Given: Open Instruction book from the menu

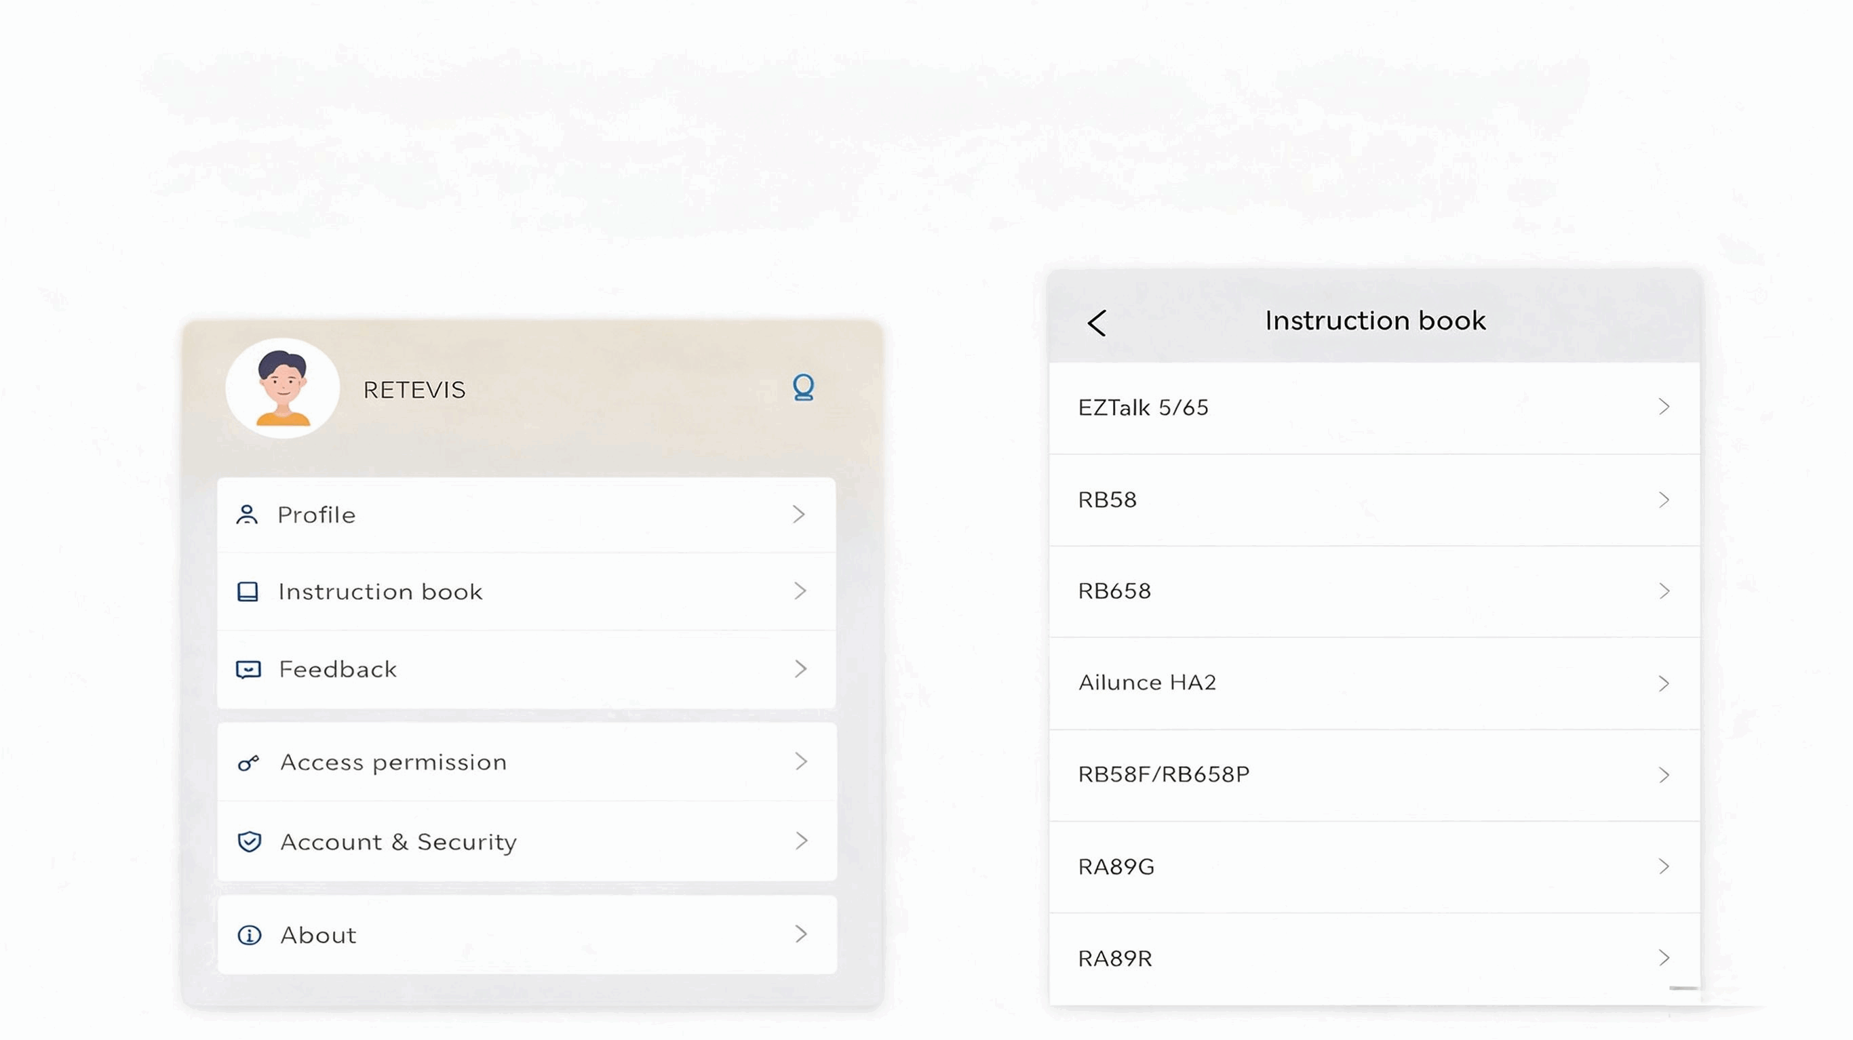Looking at the screenshot, I should [526, 592].
